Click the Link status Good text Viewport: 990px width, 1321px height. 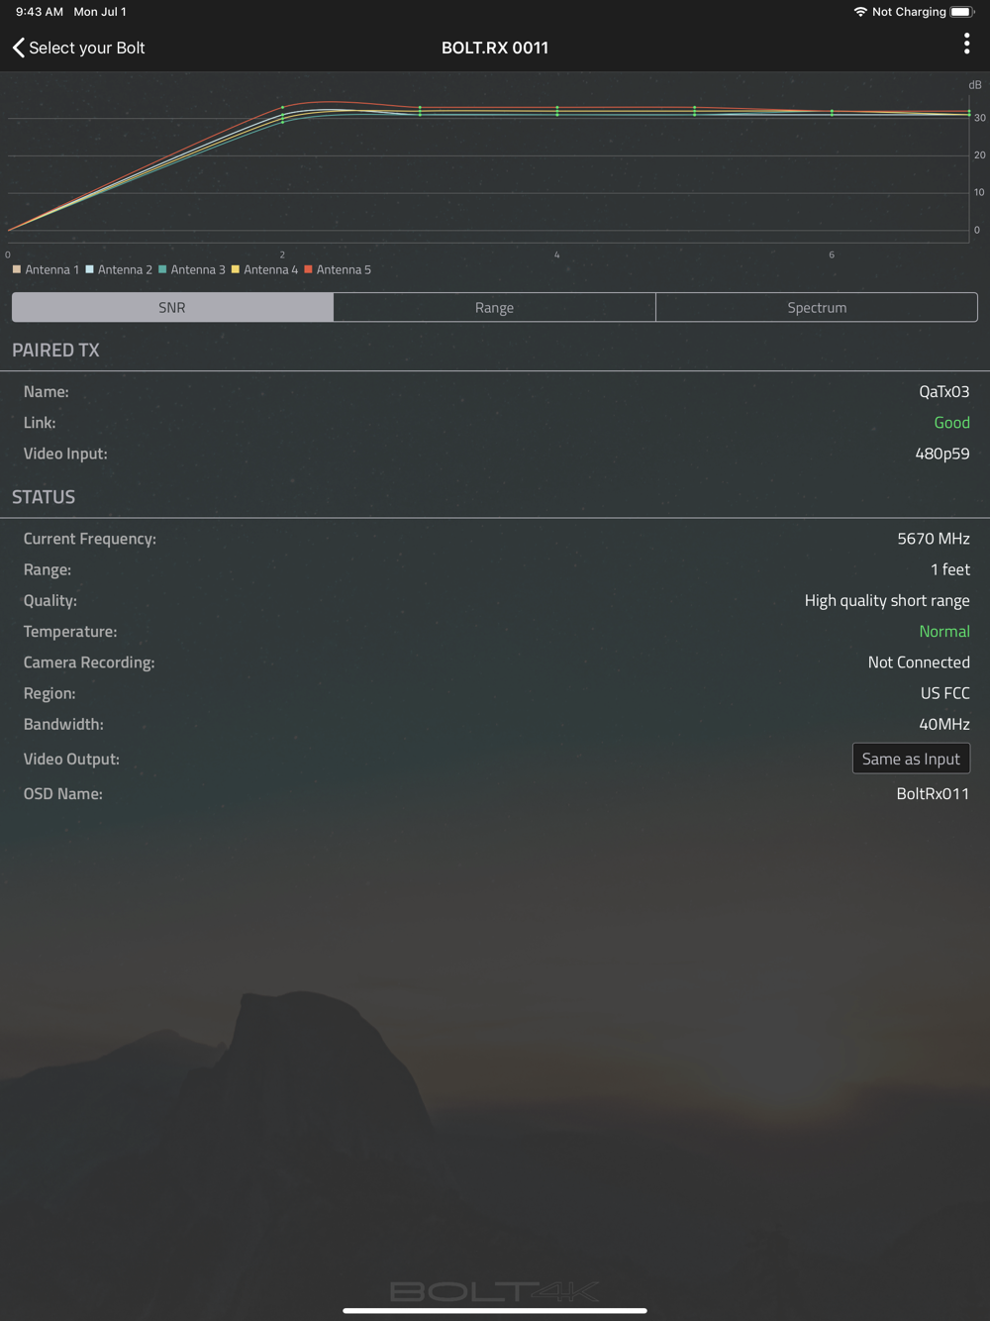coord(951,422)
